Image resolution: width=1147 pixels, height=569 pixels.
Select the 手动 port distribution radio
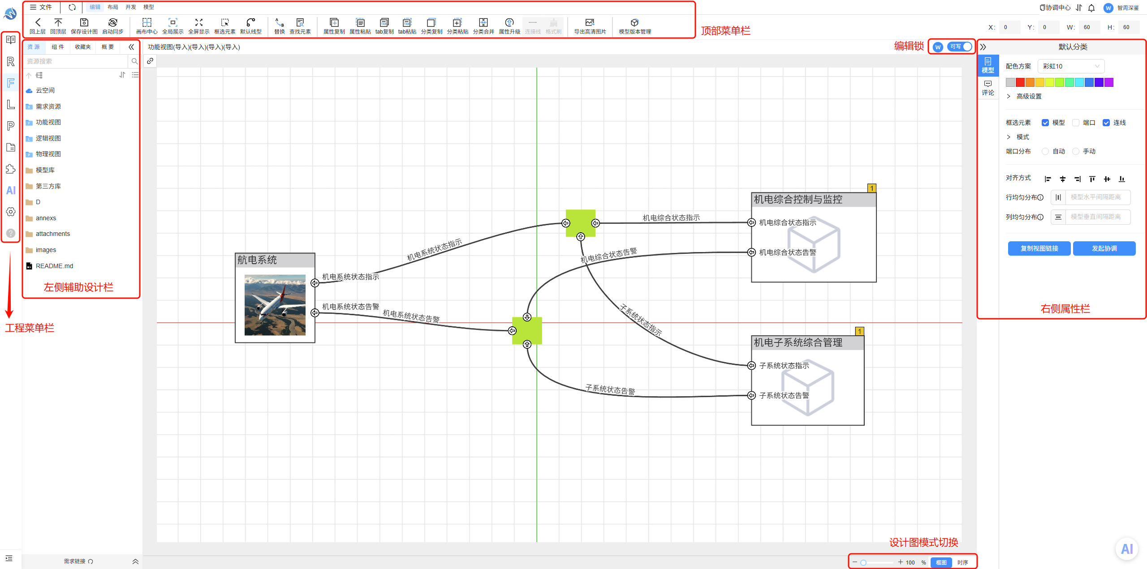coord(1076,151)
